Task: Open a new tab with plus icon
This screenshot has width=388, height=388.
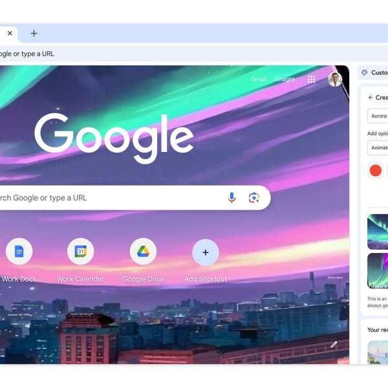Action: [34, 34]
